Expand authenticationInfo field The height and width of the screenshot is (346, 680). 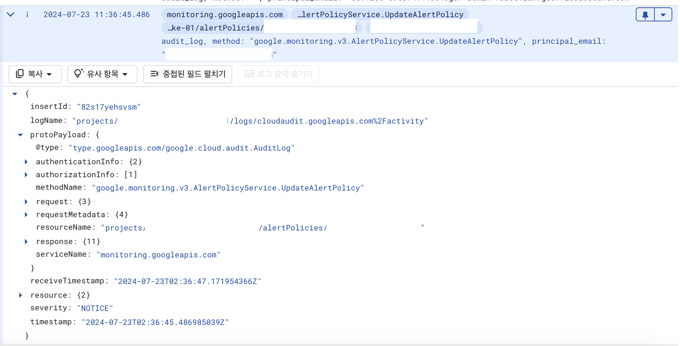(26, 162)
